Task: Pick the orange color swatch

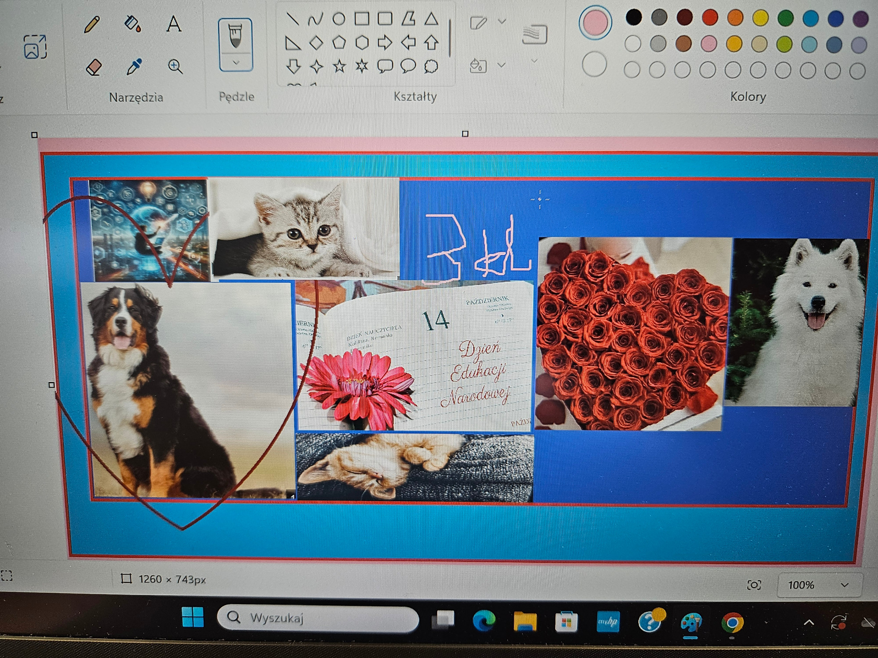Action: coord(735,17)
